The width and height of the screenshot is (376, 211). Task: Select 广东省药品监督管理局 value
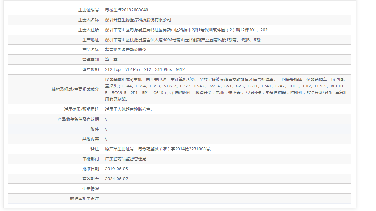click(x=125, y=159)
